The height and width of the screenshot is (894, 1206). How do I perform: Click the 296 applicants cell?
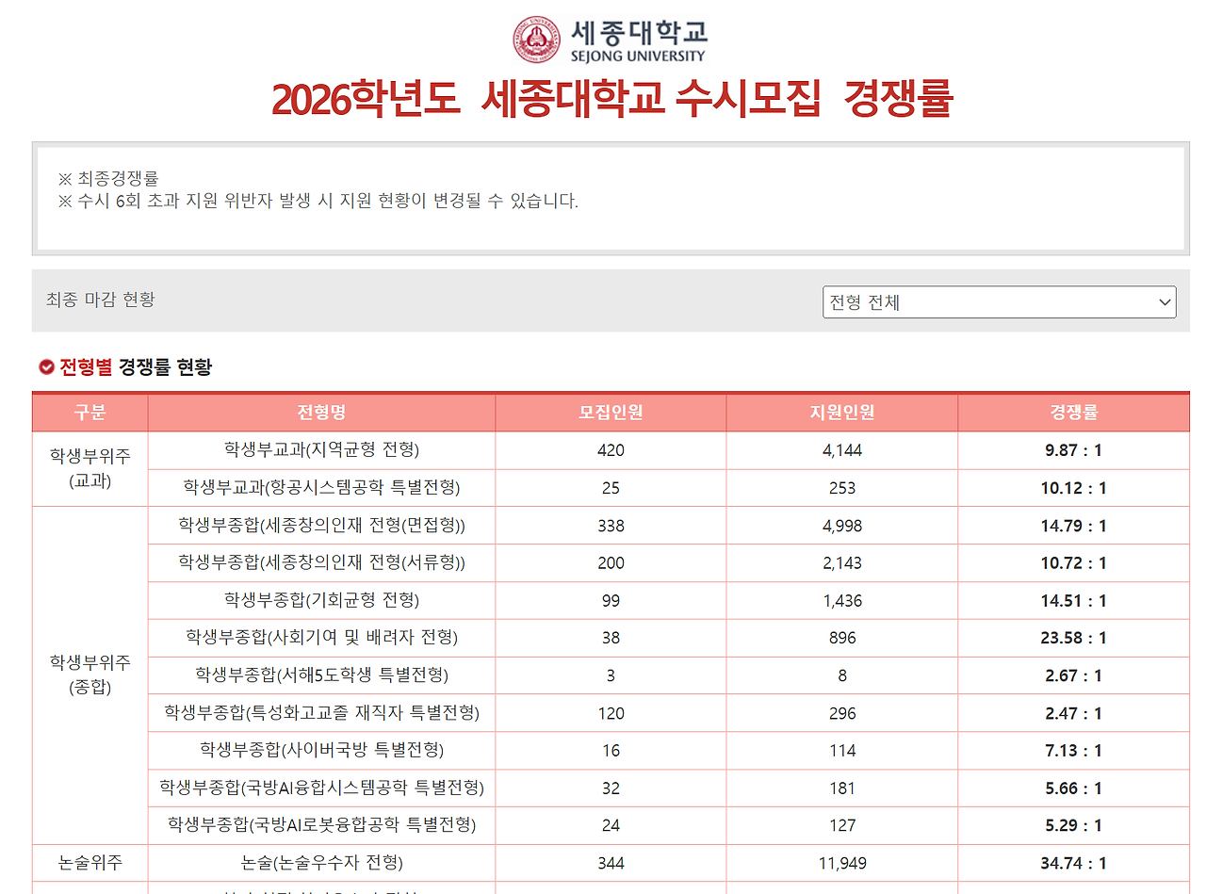tap(842, 713)
